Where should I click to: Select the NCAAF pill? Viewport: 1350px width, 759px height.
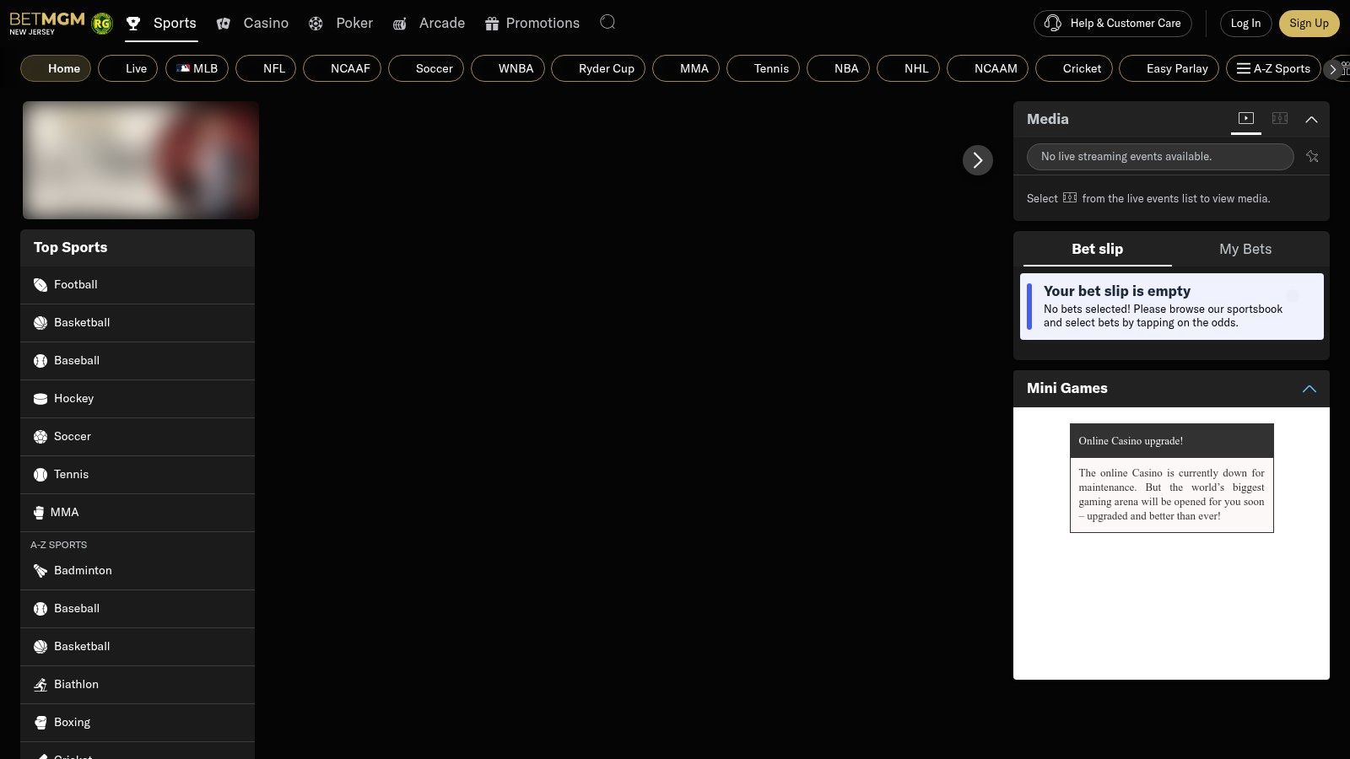(x=342, y=68)
